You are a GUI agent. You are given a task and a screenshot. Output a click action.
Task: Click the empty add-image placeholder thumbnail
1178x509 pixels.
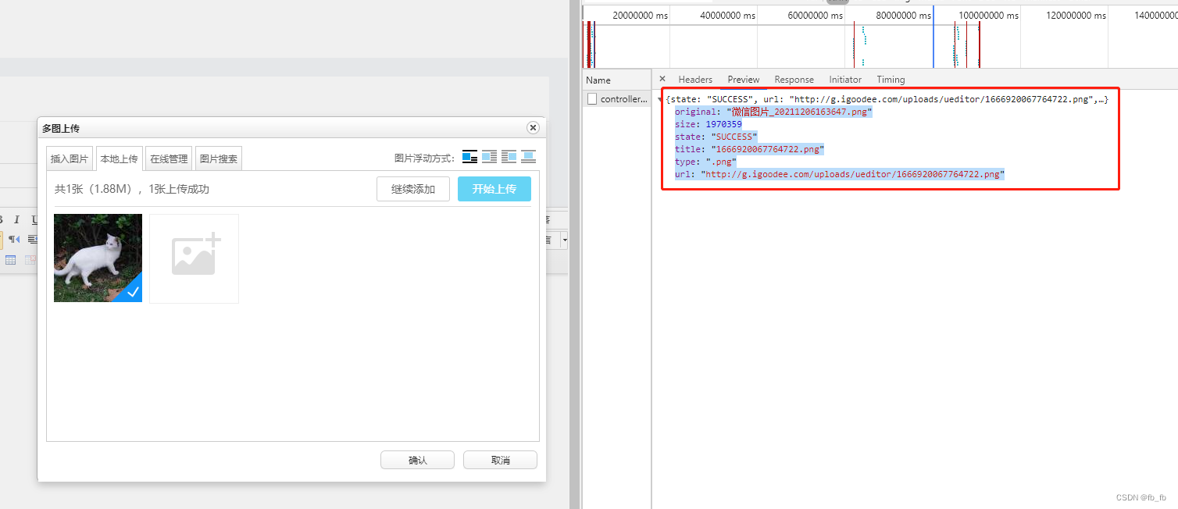[x=194, y=258]
